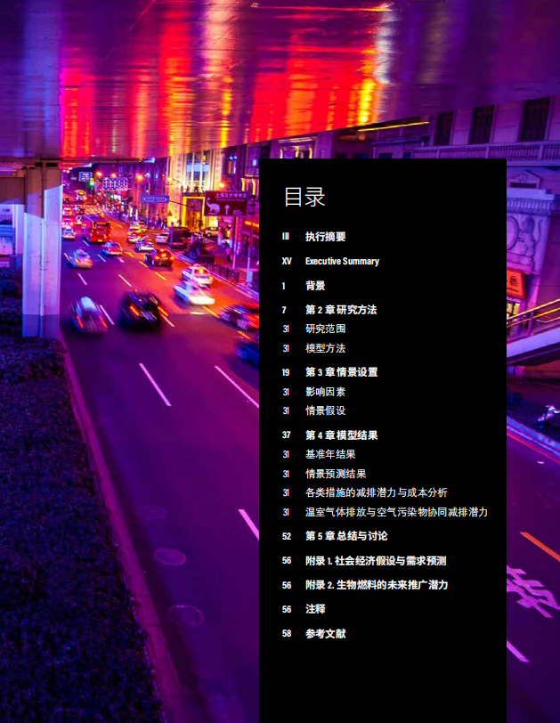
Task: Open 第 3 章 情景设置
Action: click(342, 372)
